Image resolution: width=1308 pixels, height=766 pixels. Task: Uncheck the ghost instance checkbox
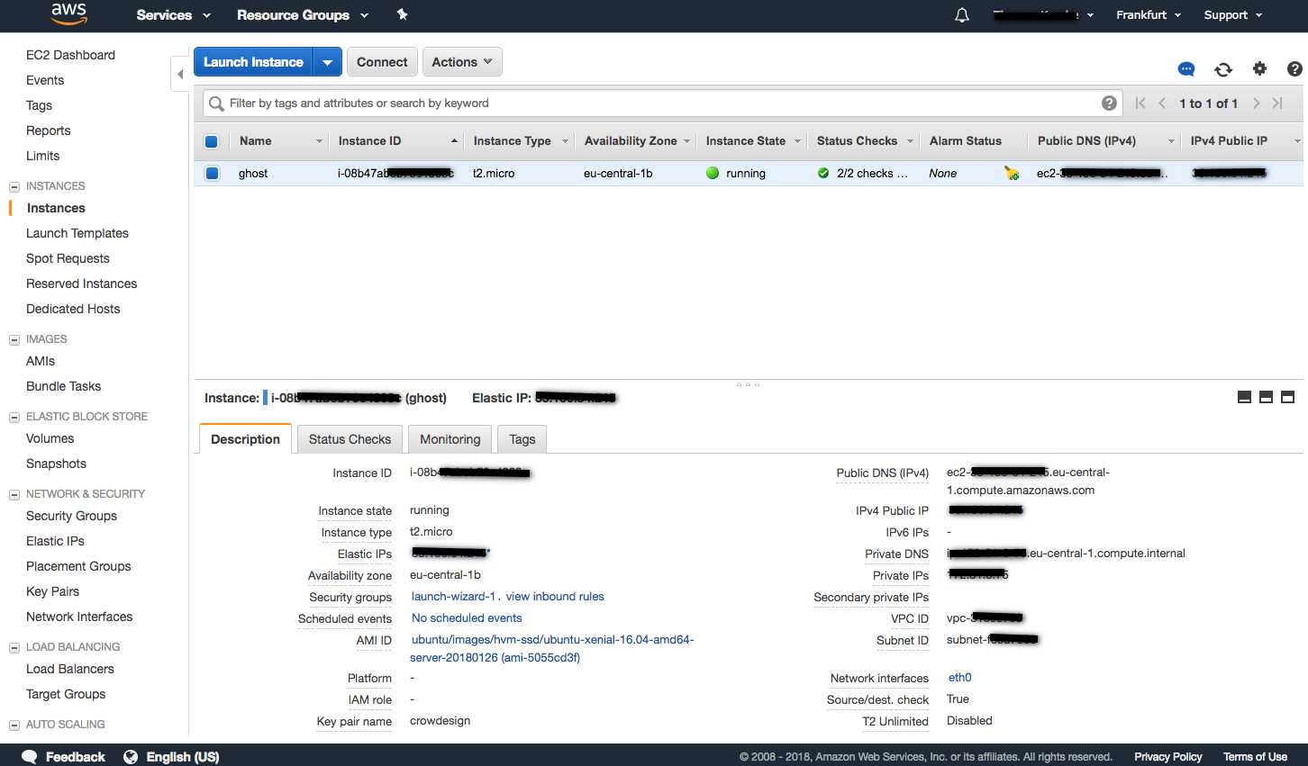(212, 174)
